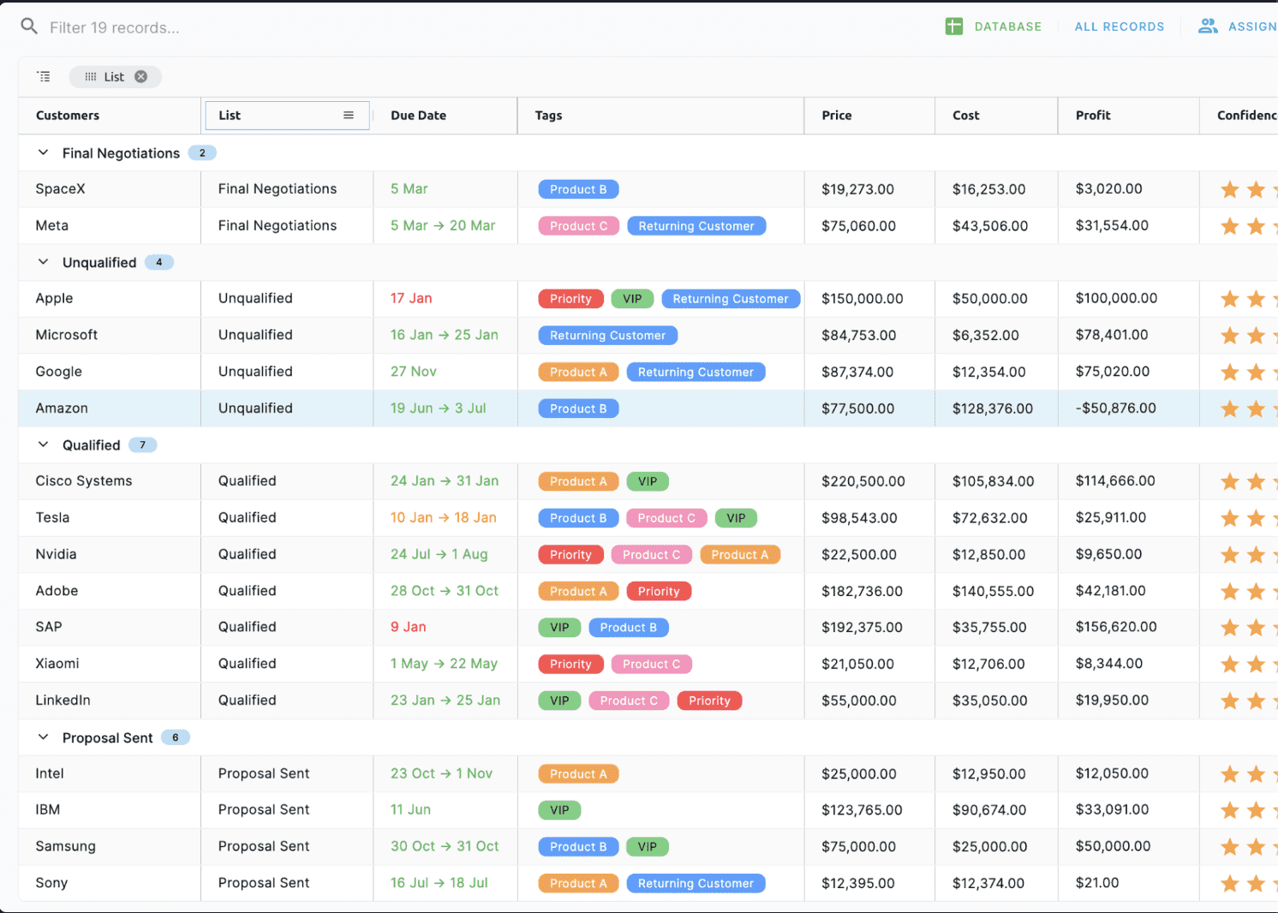The width and height of the screenshot is (1278, 913).
Task: Click first confidence star on Nvidia row
Action: click(1230, 555)
